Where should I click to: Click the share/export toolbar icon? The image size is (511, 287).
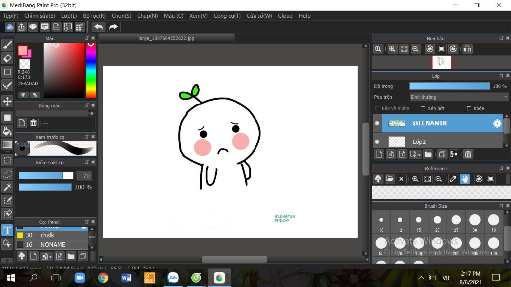click(x=21, y=27)
